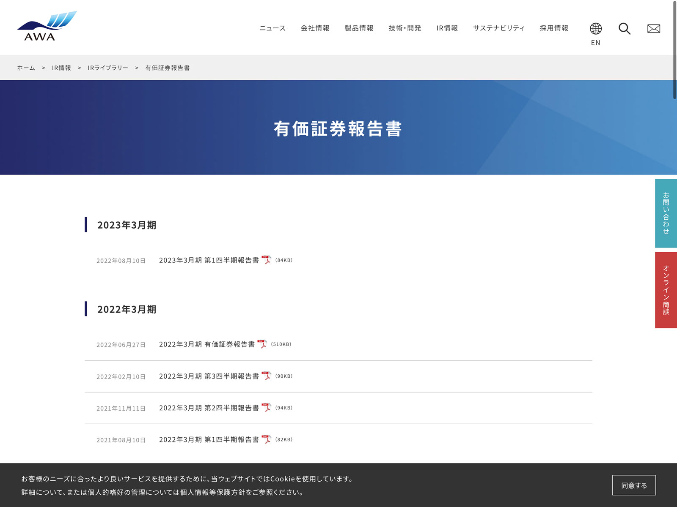This screenshot has width=677, height=507.
Task: Click the 有価証券報告書 banner title
Action: (338, 128)
